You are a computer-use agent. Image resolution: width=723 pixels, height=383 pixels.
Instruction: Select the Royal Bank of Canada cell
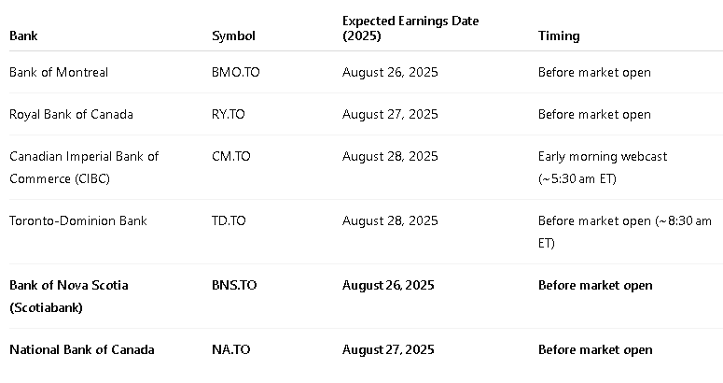[x=71, y=114]
